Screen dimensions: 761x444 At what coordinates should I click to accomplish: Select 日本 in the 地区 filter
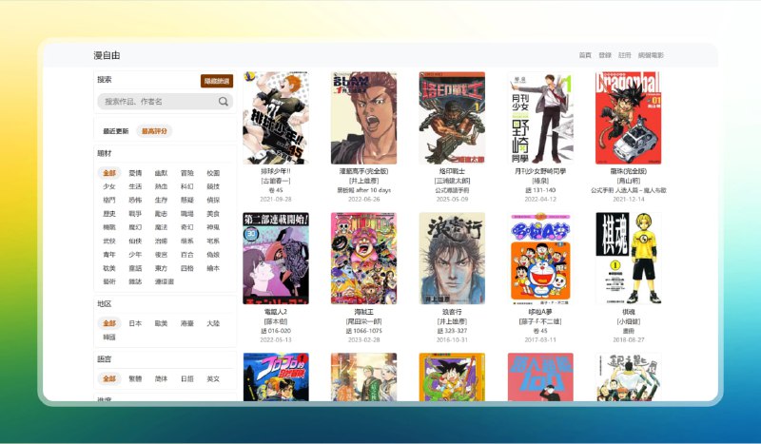tap(135, 323)
